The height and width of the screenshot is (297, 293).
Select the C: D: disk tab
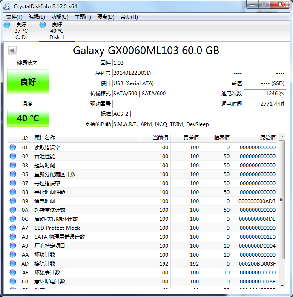21,31
